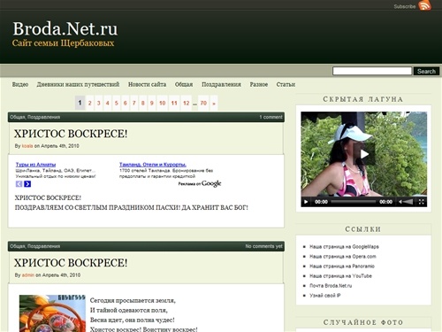Open the Видео menu category
Viewport: 442px width, 332px height.
20,84
